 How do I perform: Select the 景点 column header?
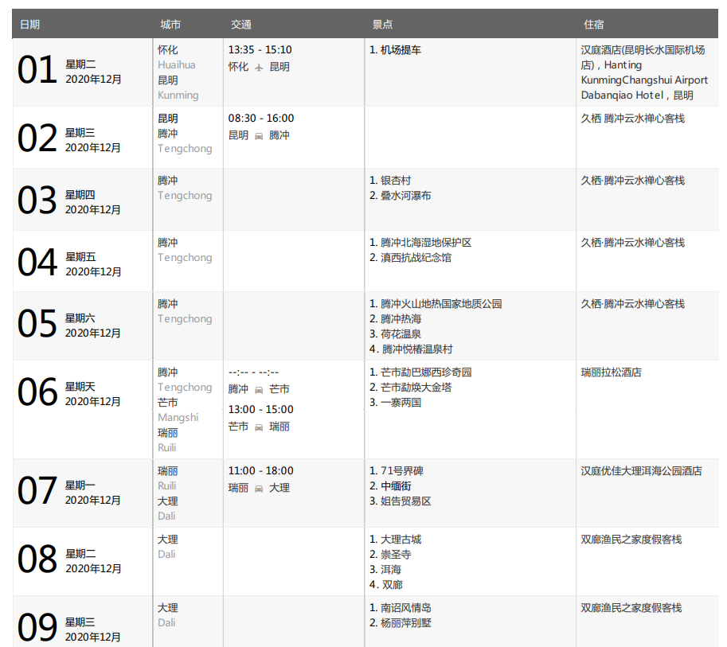(382, 25)
